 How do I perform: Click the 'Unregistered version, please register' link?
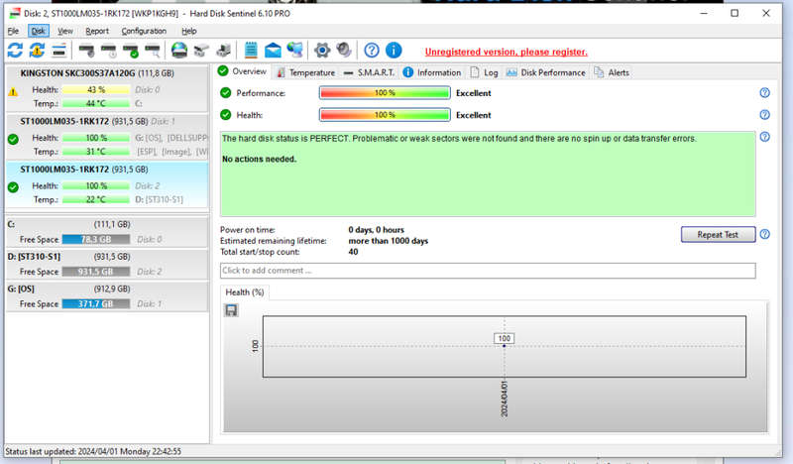tap(506, 52)
